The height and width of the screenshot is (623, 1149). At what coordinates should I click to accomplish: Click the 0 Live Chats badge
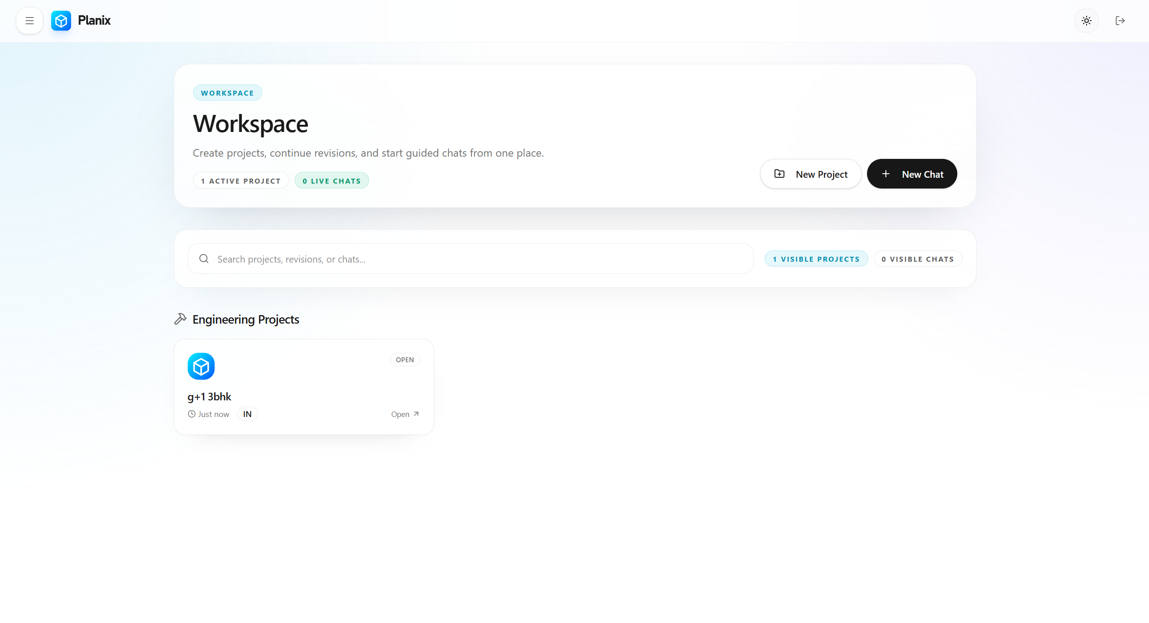331,181
